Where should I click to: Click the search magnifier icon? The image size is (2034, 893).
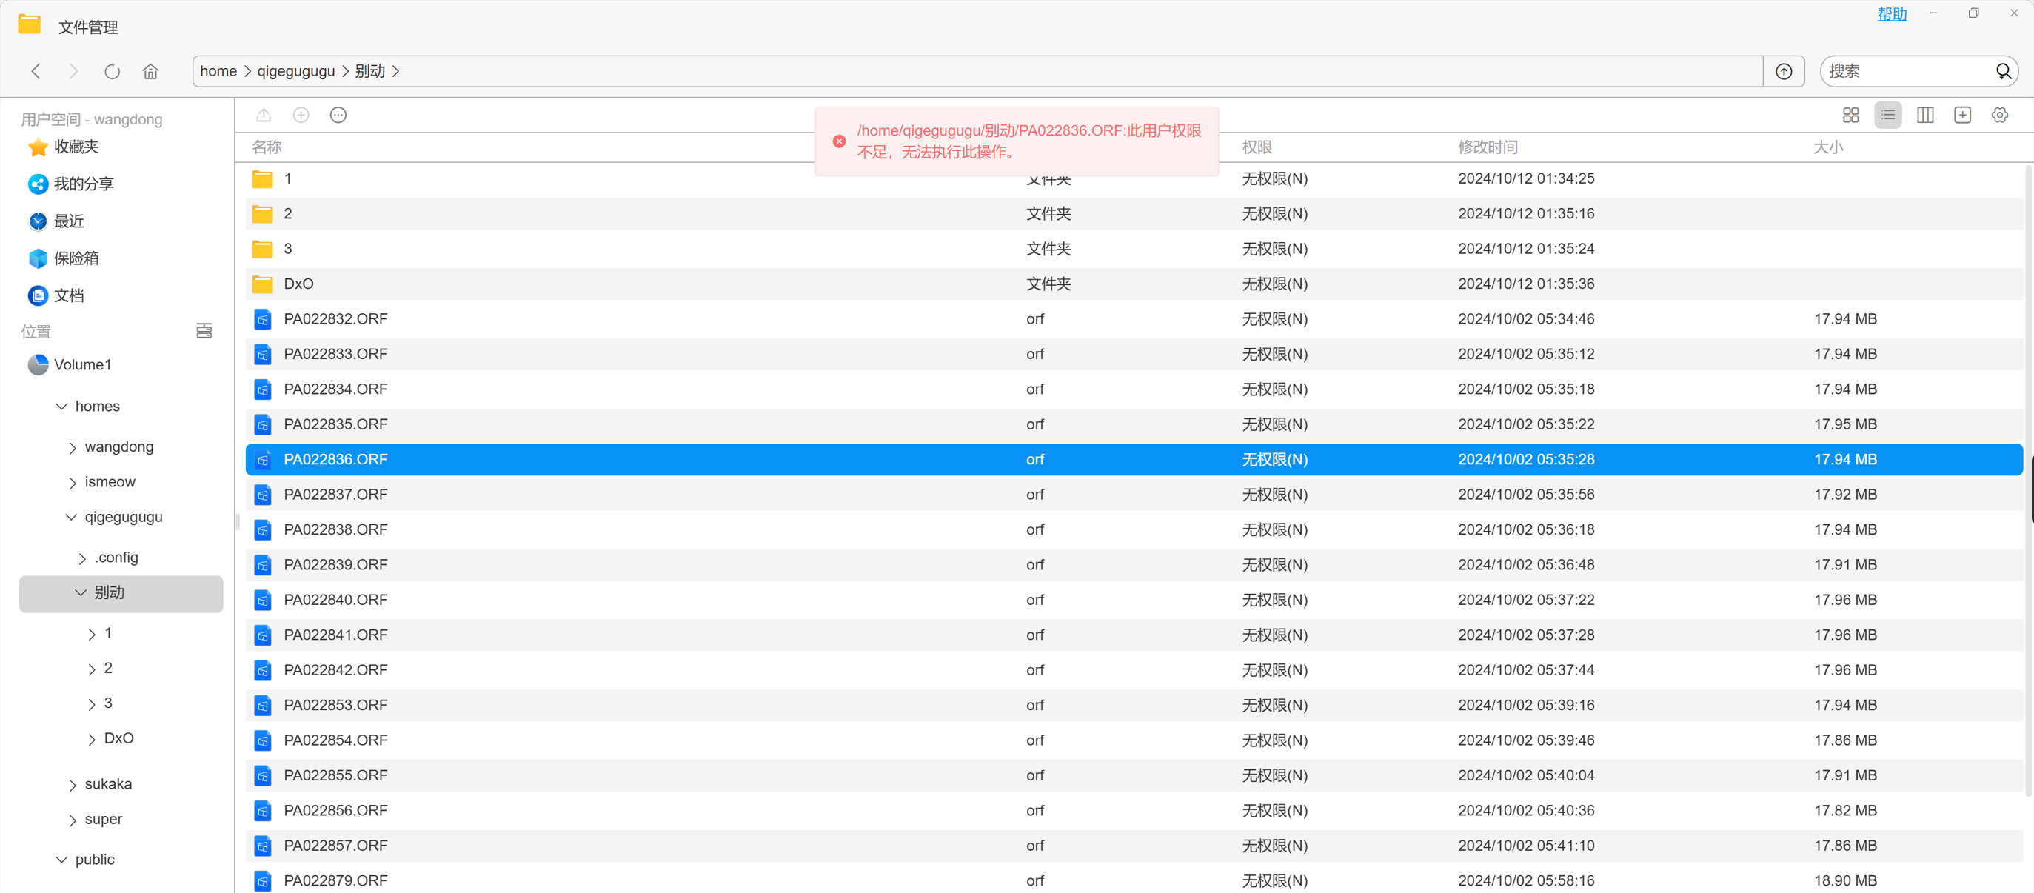tap(2003, 71)
